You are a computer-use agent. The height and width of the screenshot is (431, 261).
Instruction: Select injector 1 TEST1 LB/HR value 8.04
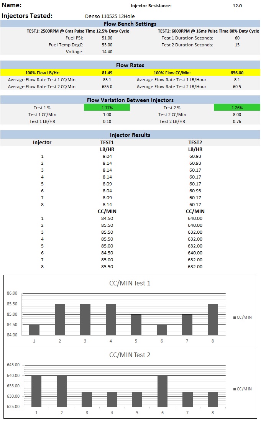pyautogui.click(x=107, y=156)
